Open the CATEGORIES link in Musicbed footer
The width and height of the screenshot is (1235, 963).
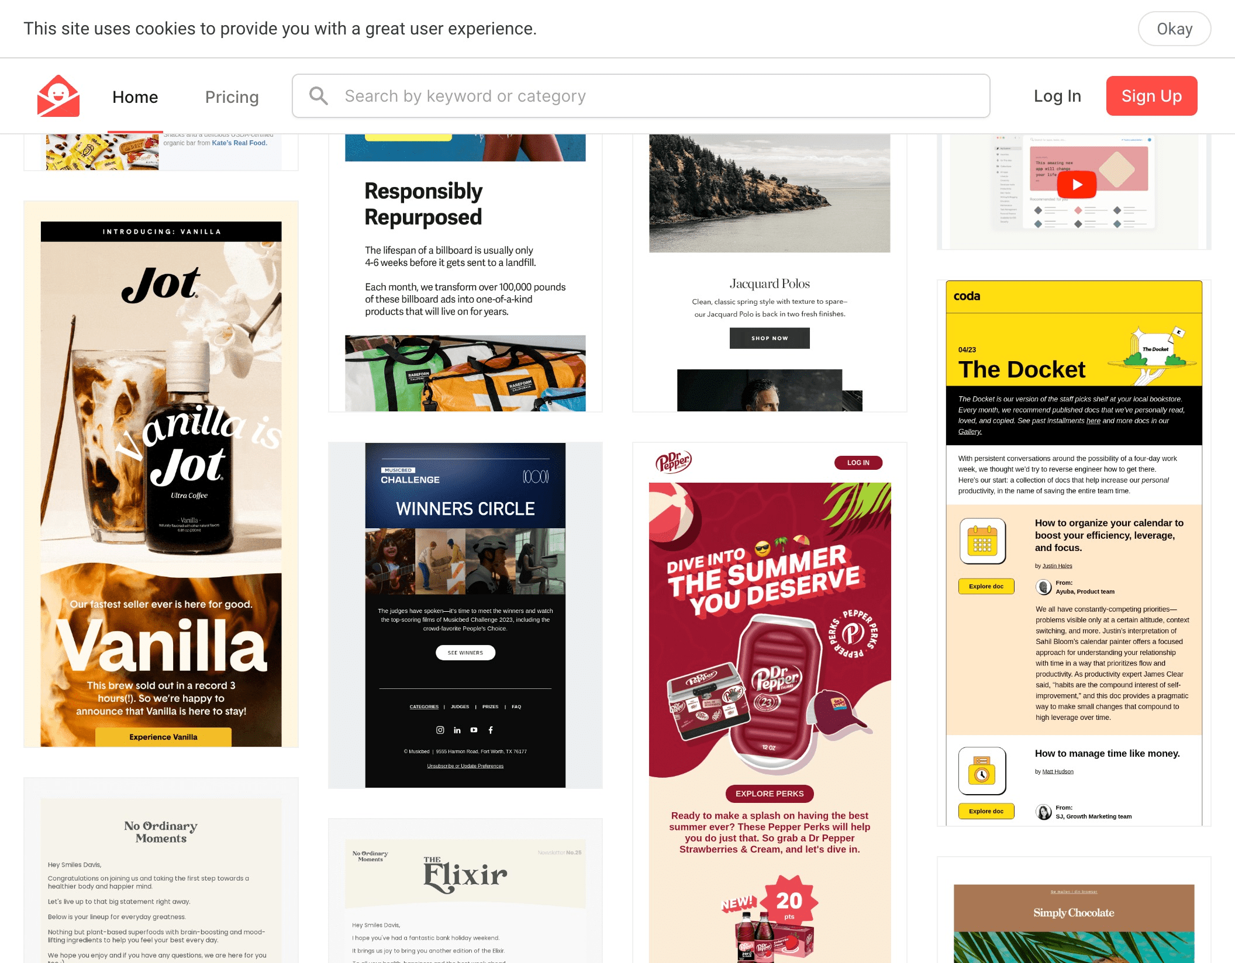point(424,707)
